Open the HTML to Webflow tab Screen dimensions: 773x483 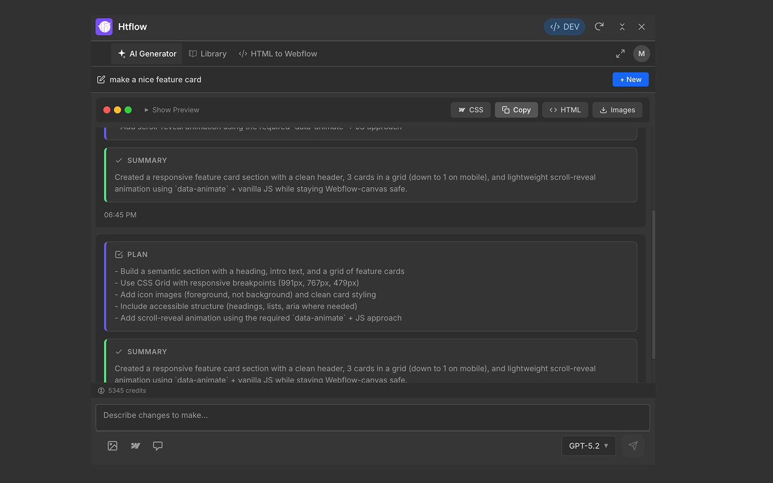(278, 54)
